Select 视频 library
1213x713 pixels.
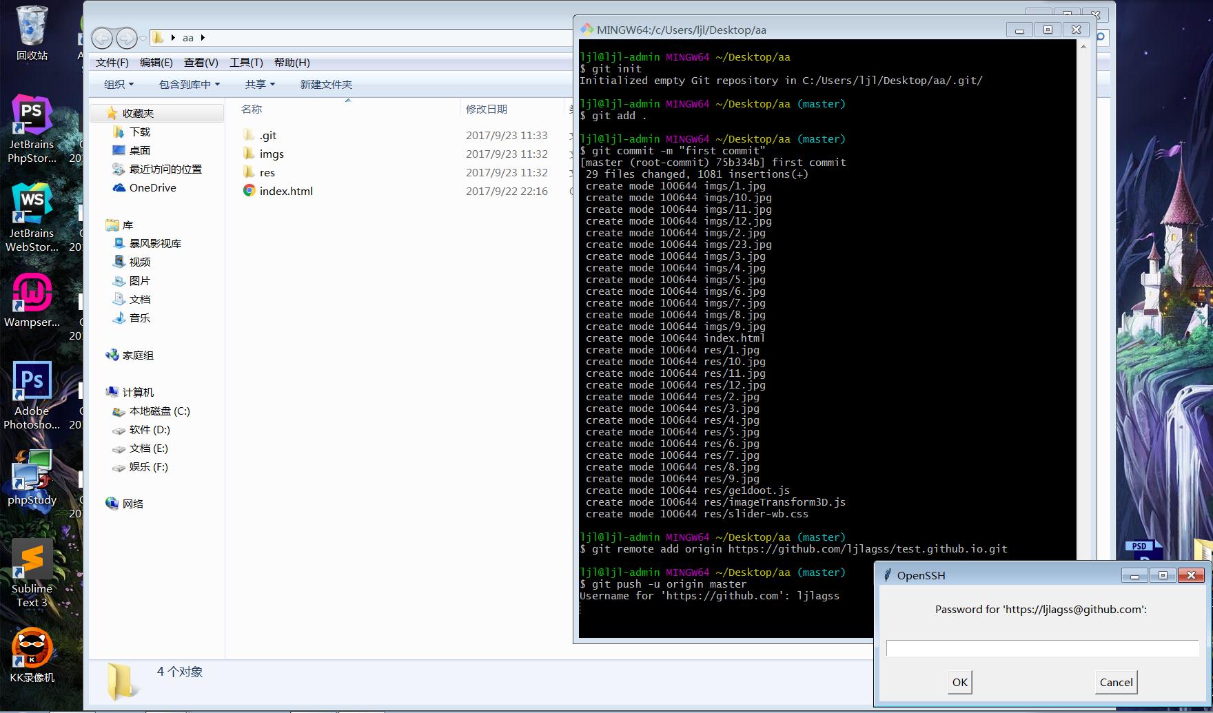click(x=140, y=262)
